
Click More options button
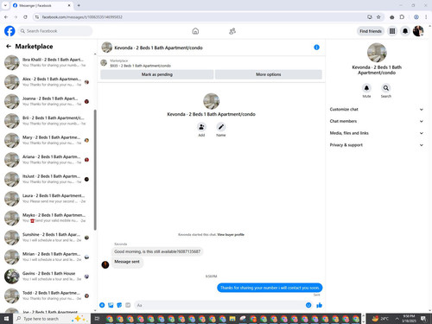(269, 74)
